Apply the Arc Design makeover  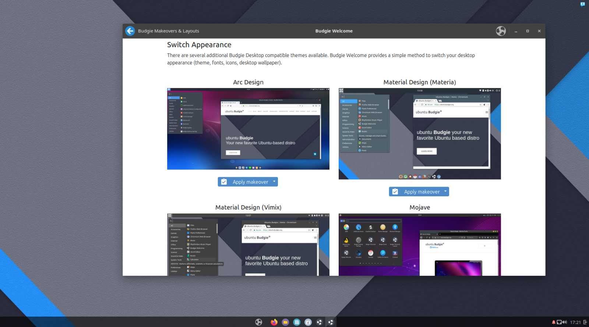tap(244, 182)
